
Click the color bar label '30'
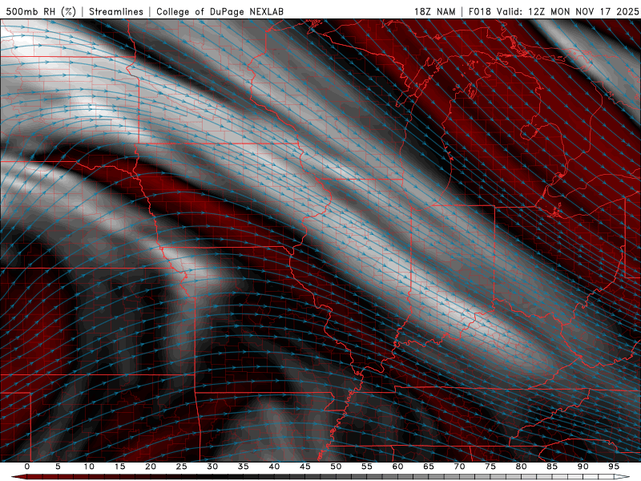pyautogui.click(x=212, y=467)
